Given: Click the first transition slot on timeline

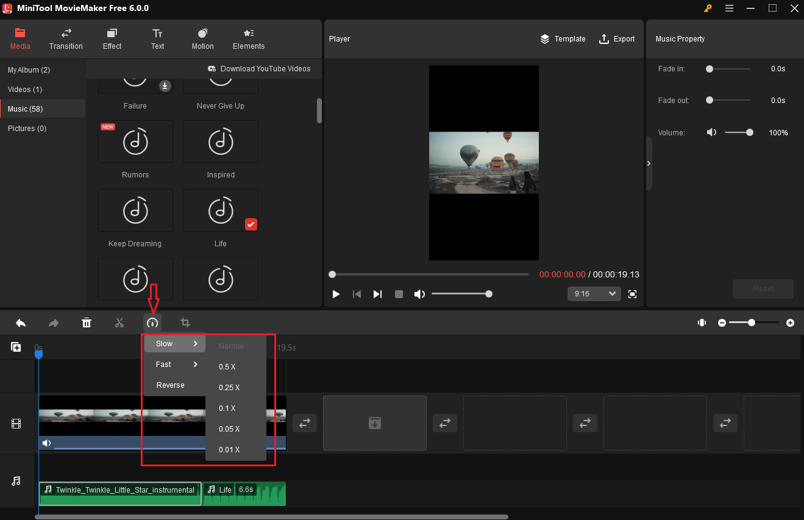Looking at the screenshot, I should coord(304,423).
